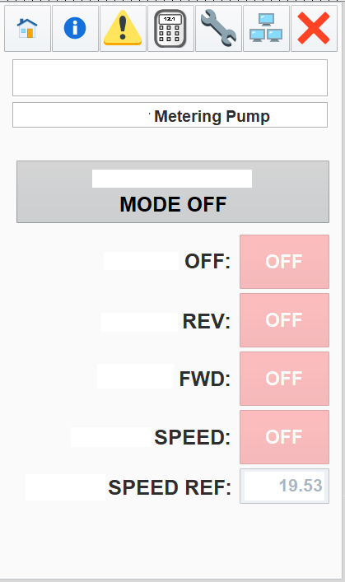Toggle the OFF command button
This screenshot has width=345, height=582.
284,262
